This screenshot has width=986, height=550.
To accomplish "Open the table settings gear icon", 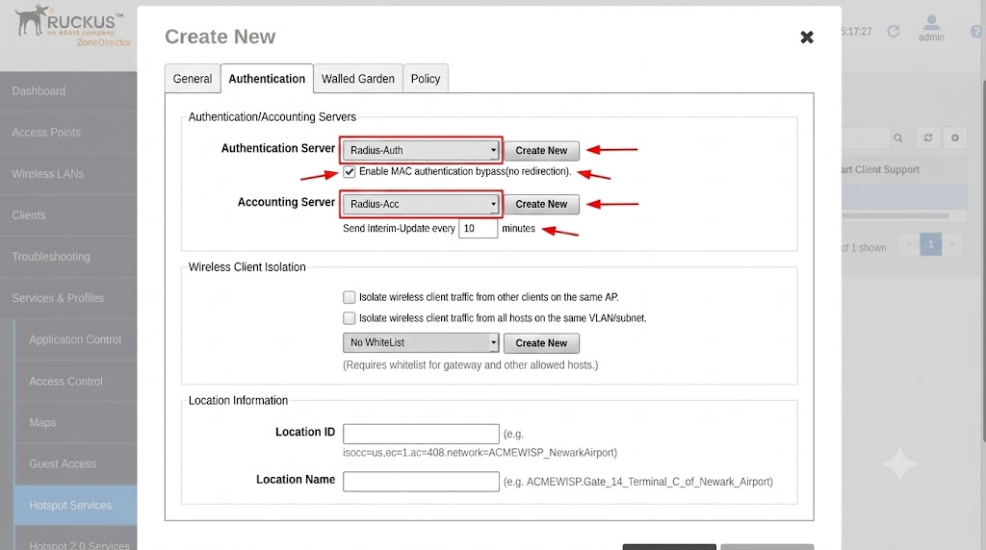I will (954, 138).
